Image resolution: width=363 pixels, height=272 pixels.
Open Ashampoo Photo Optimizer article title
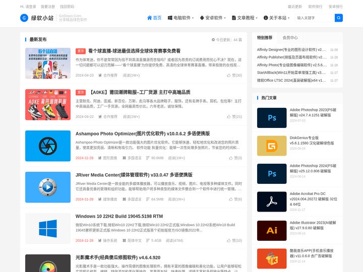(143, 133)
